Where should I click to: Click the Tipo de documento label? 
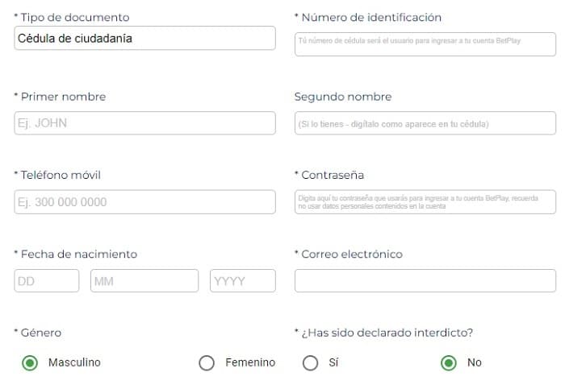point(74,18)
